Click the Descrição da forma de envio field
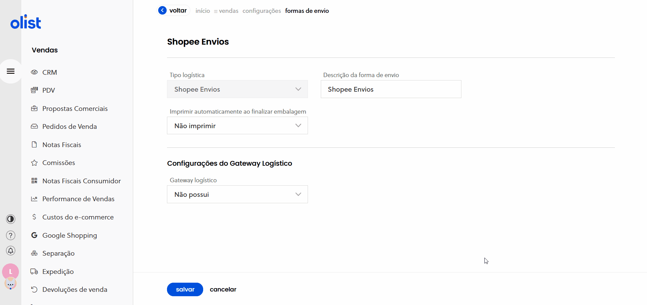647x305 pixels. [391, 89]
